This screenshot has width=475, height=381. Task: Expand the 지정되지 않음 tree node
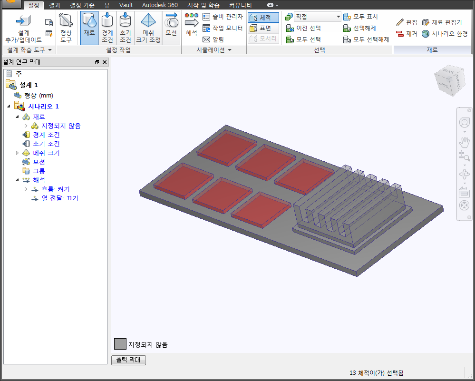coord(26,126)
